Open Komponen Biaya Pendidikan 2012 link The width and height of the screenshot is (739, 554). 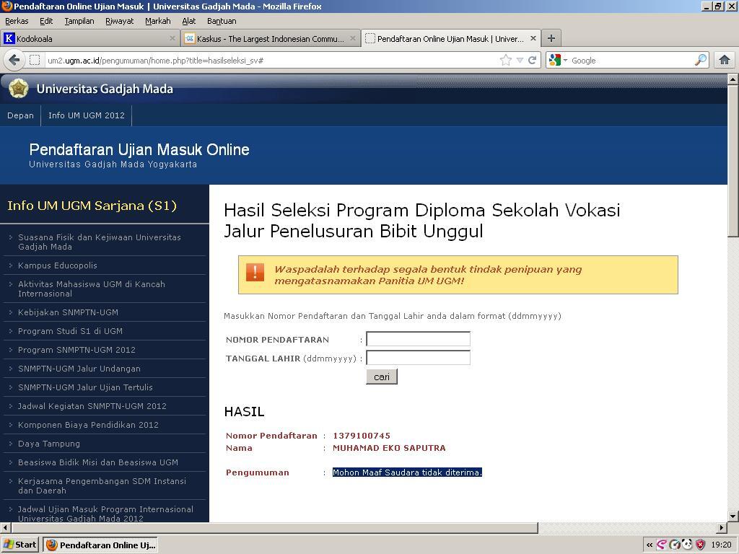click(88, 425)
